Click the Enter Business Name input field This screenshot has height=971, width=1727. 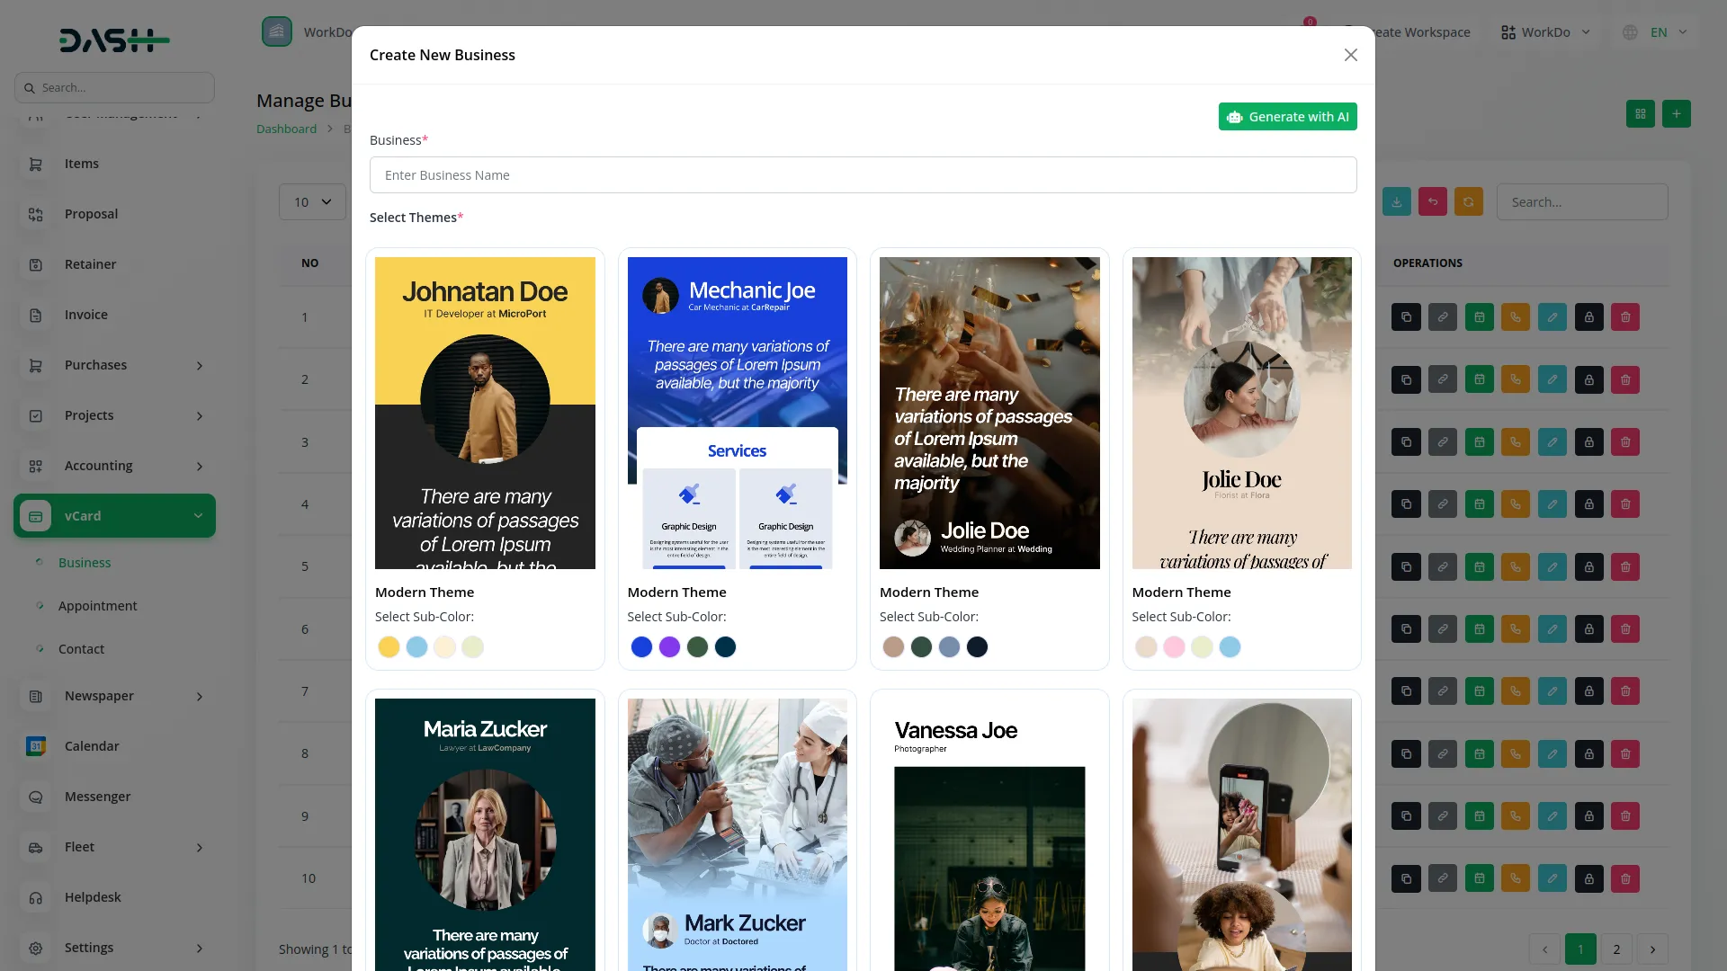pos(863,175)
